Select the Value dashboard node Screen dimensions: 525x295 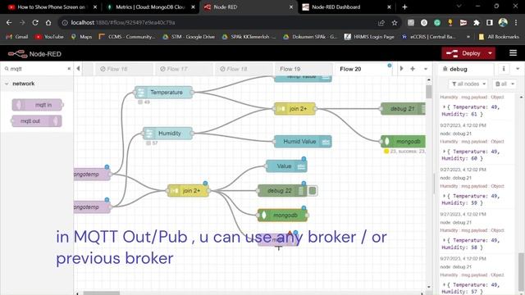[x=286, y=166]
